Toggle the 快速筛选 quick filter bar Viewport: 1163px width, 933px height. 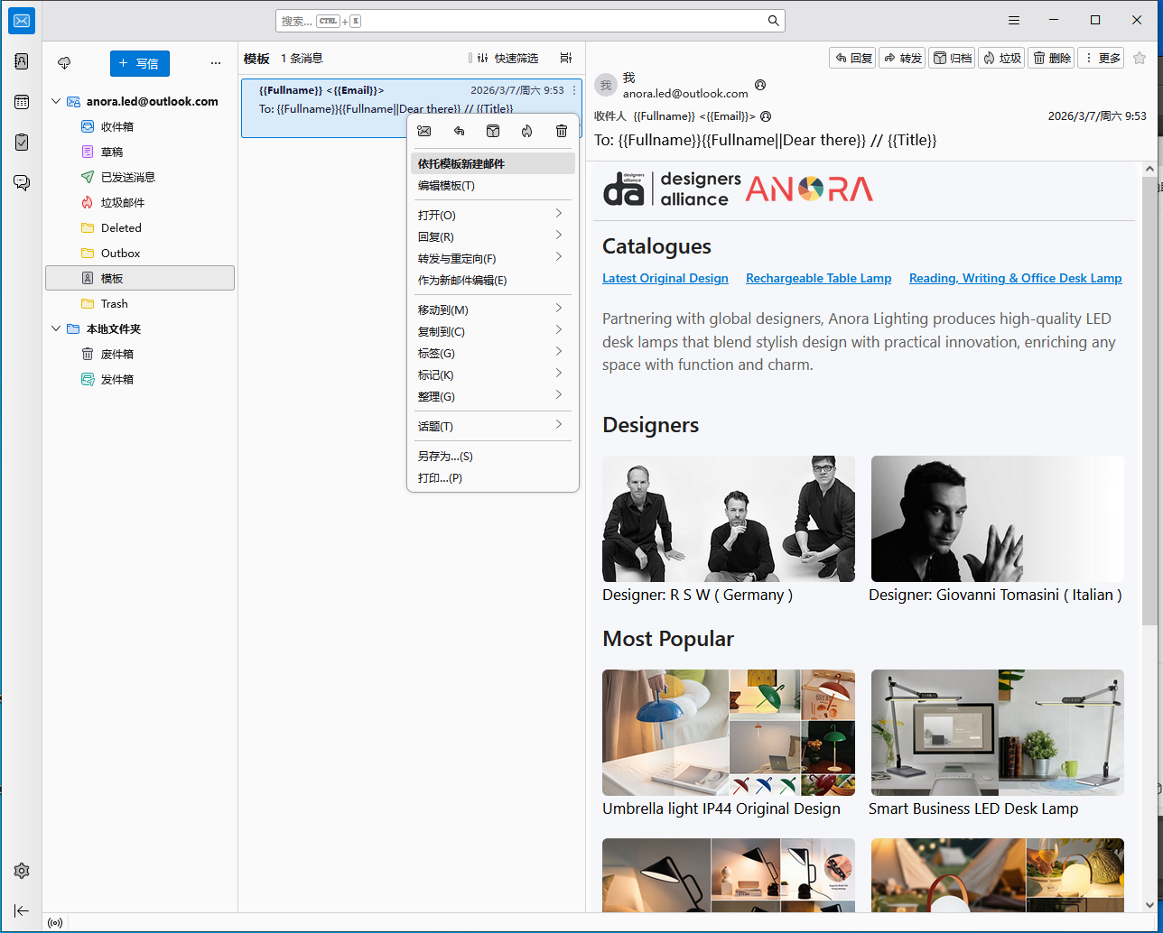(x=507, y=58)
